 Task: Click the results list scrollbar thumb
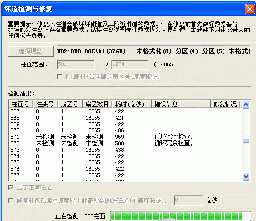click(246, 141)
